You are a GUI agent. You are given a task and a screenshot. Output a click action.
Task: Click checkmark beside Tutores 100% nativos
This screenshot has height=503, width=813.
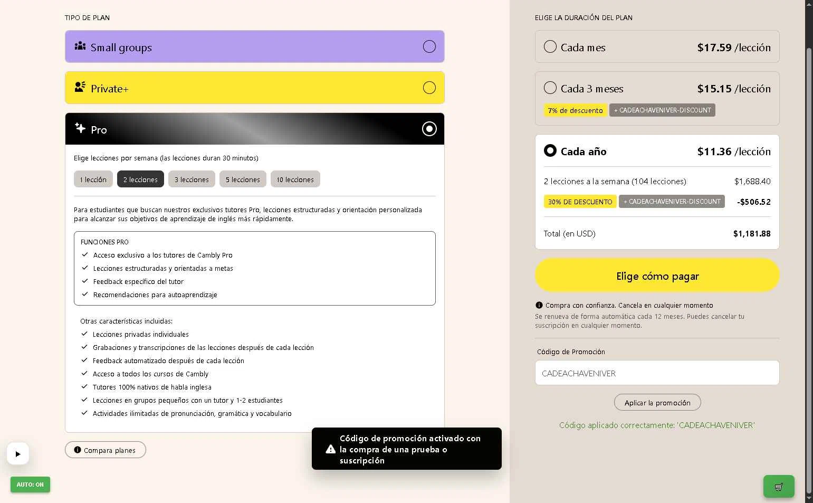coord(84,386)
